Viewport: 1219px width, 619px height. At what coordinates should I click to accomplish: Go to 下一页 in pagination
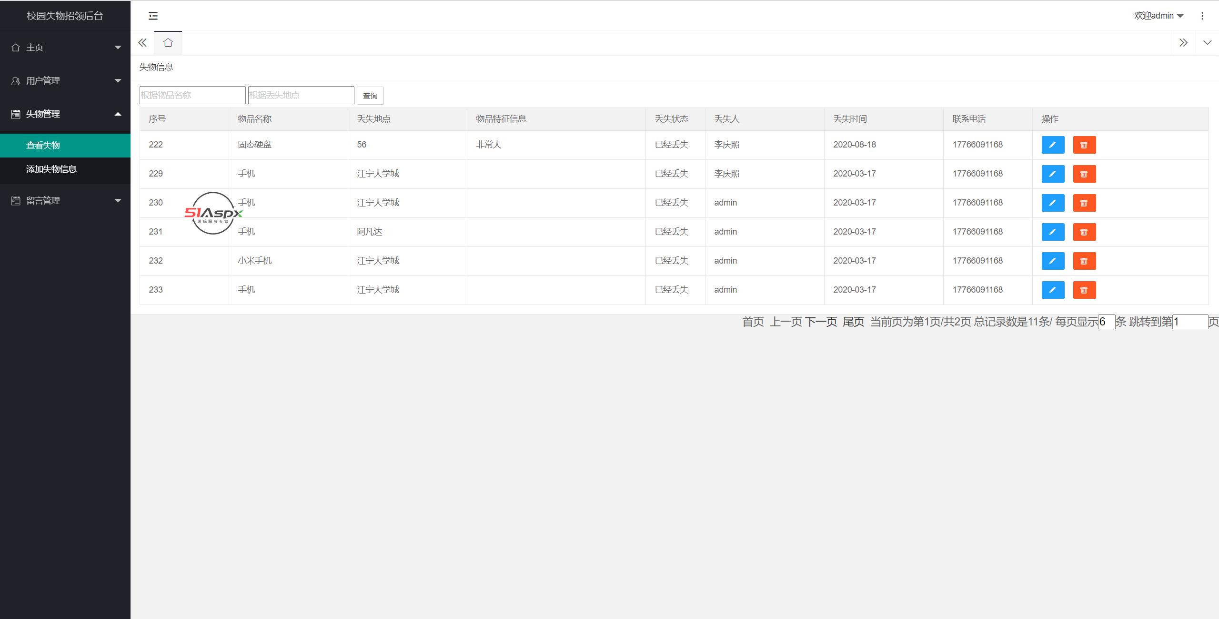[x=821, y=322]
